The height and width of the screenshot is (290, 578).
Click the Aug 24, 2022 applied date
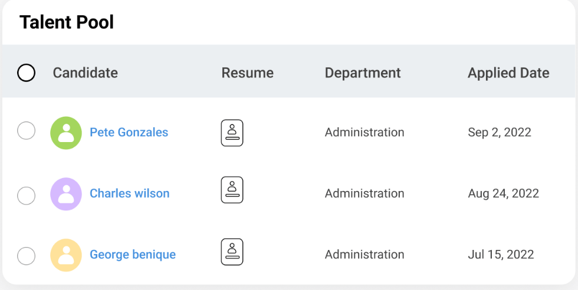[x=503, y=193]
